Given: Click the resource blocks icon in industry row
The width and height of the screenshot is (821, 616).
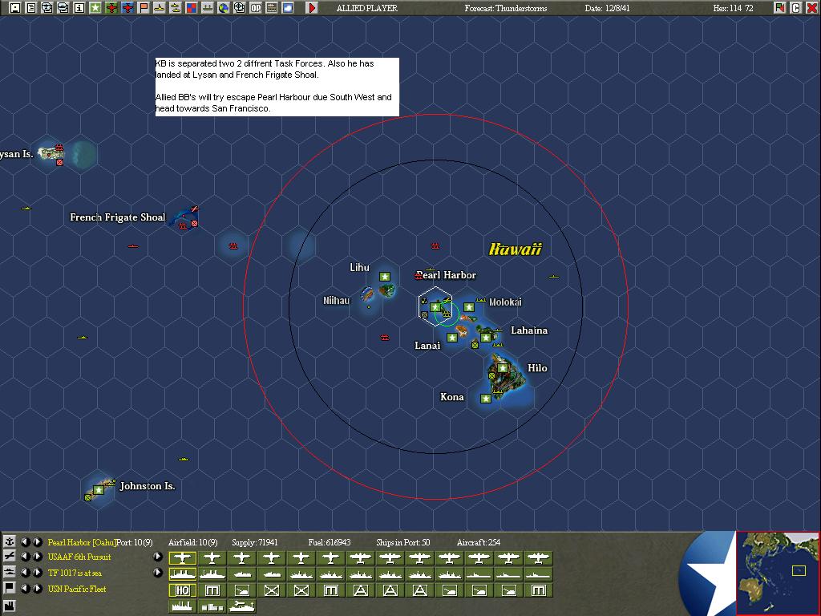Looking at the screenshot, I should click(212, 606).
